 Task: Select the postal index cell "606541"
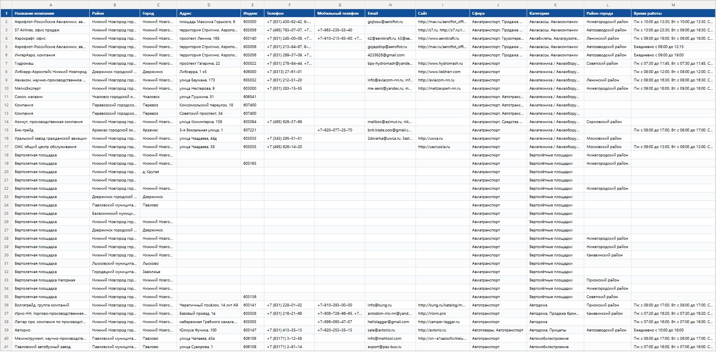pos(252,97)
